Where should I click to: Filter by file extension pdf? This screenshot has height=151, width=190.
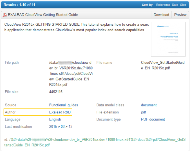coord(144,112)
